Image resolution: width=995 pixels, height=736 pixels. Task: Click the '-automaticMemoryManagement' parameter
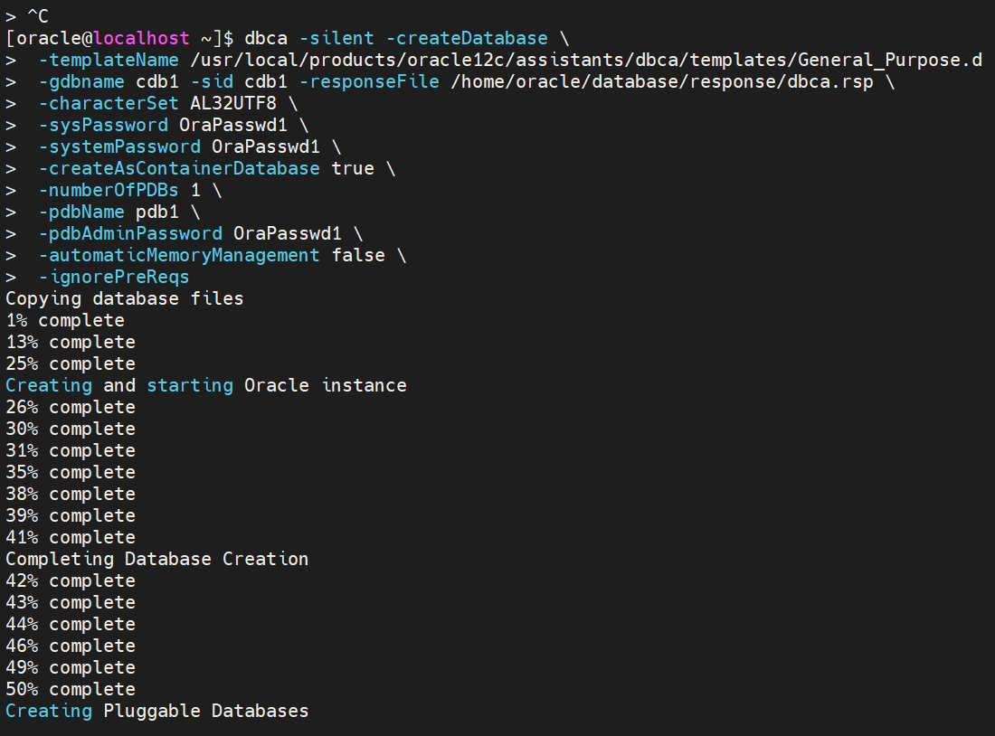[179, 255]
